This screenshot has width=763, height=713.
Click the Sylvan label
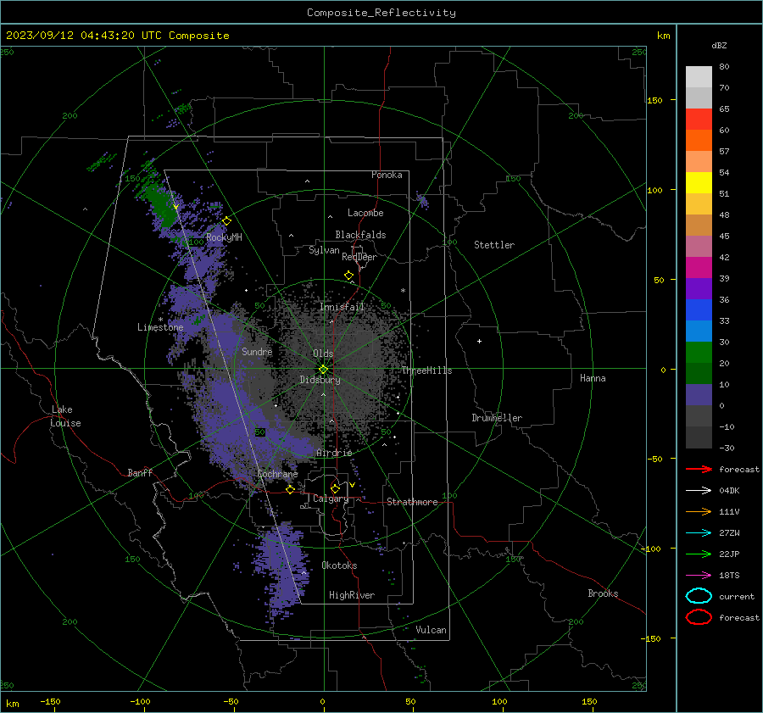pyautogui.click(x=324, y=250)
